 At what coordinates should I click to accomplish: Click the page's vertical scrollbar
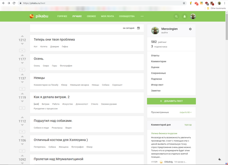tap(226, 65)
